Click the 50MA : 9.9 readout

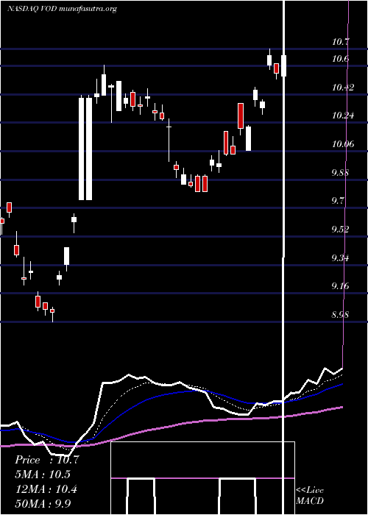pyautogui.click(x=43, y=503)
